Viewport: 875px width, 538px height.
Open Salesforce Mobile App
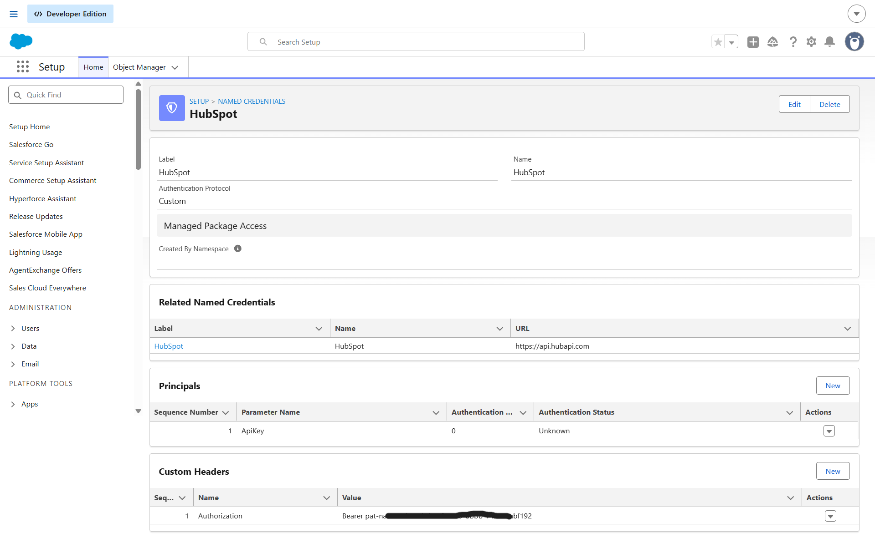[46, 234]
